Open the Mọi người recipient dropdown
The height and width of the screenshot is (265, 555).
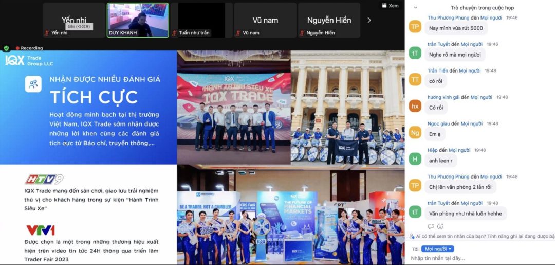point(437,249)
